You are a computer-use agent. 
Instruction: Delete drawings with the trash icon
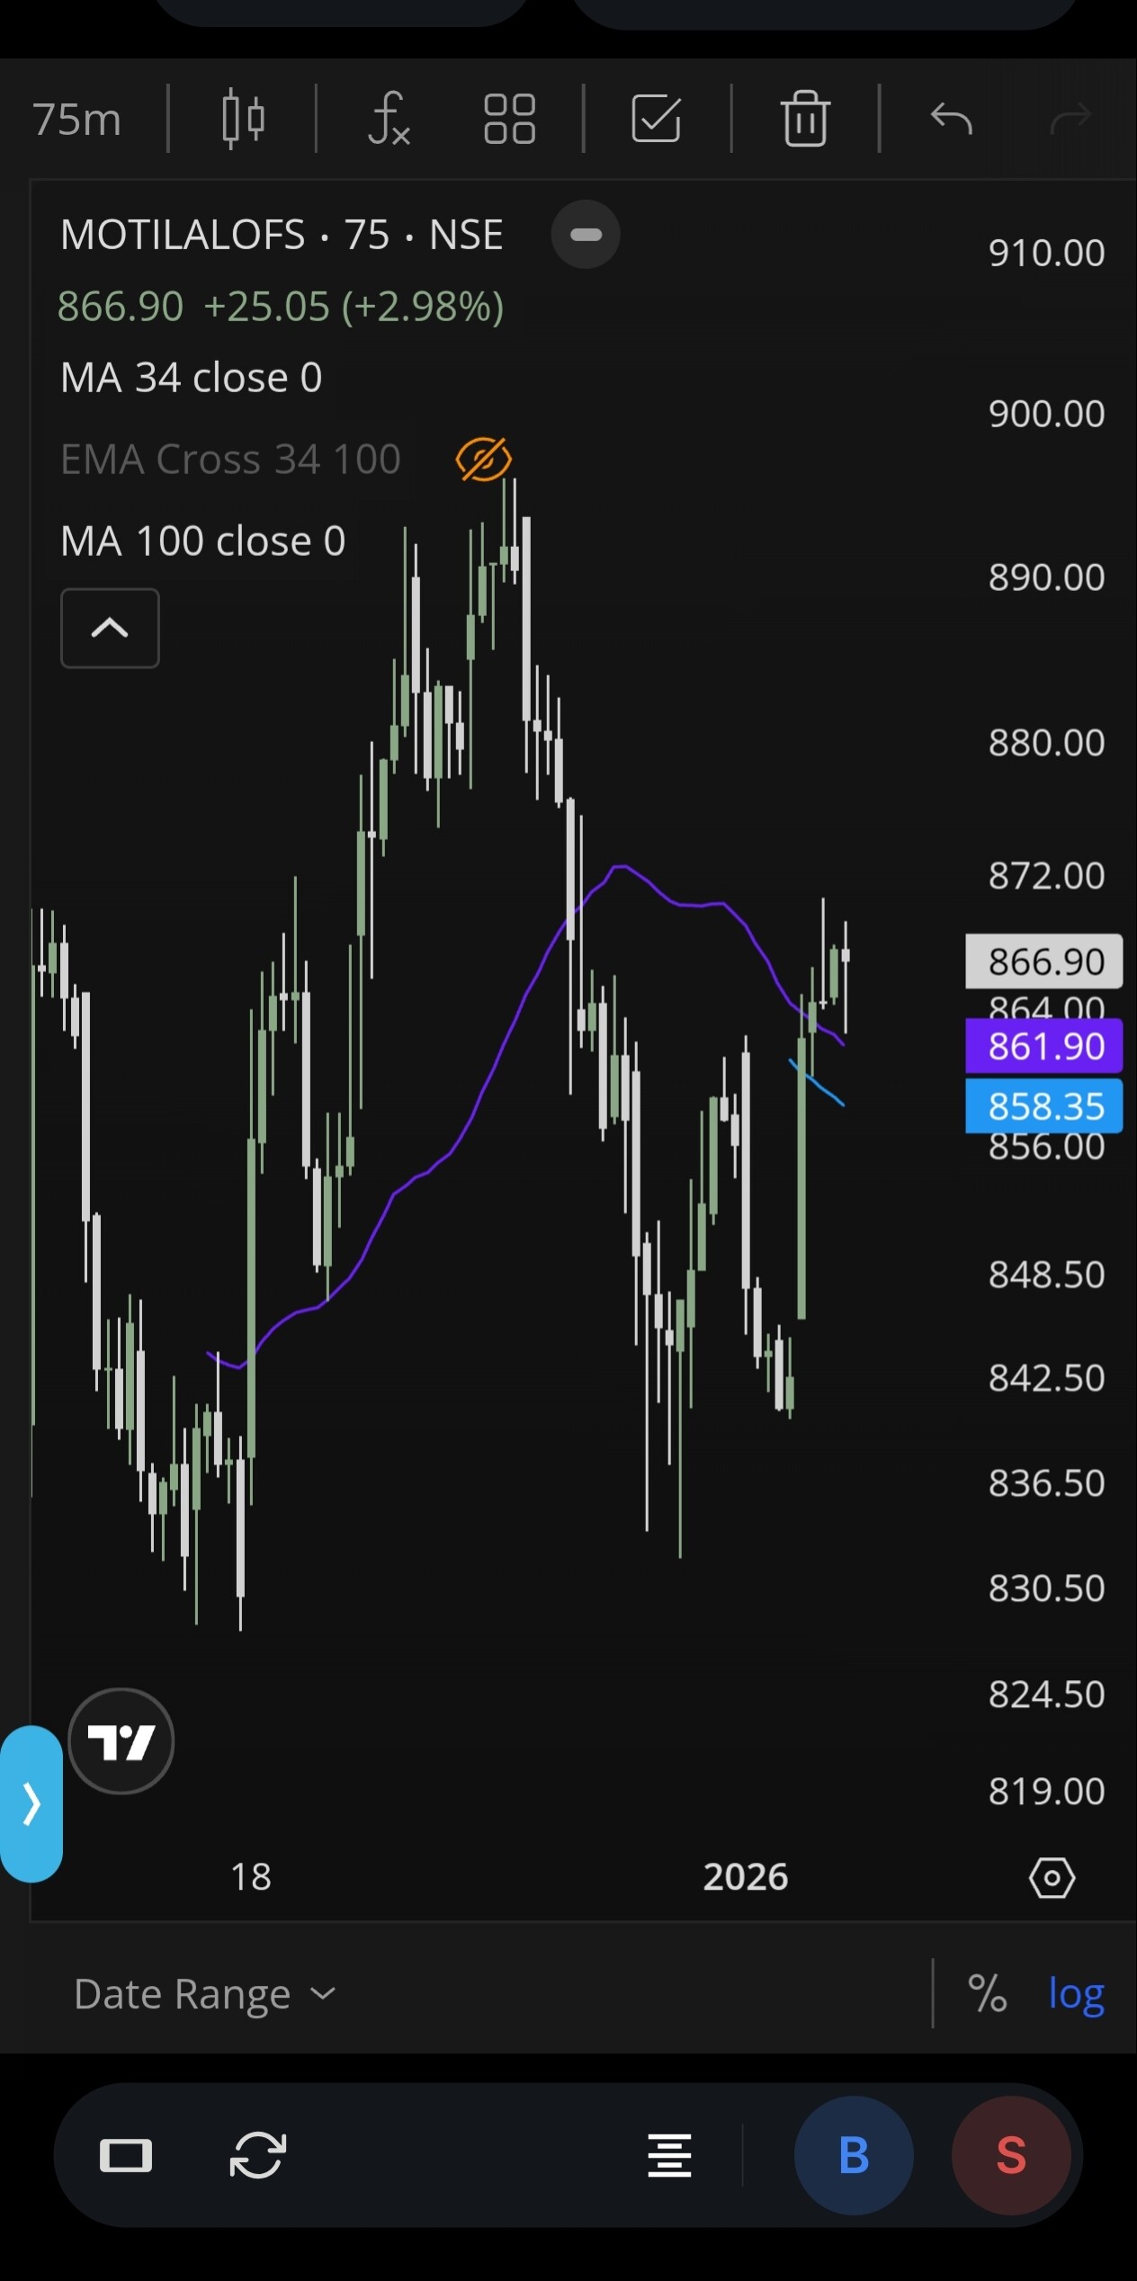[x=804, y=119]
